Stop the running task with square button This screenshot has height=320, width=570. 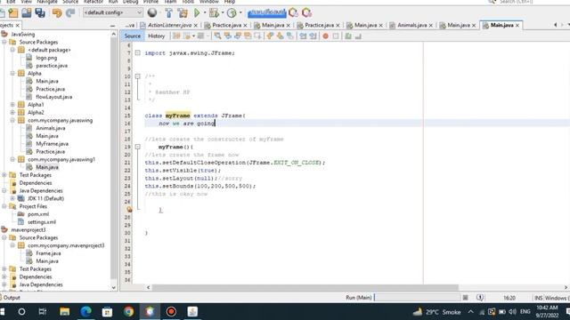coord(465,298)
